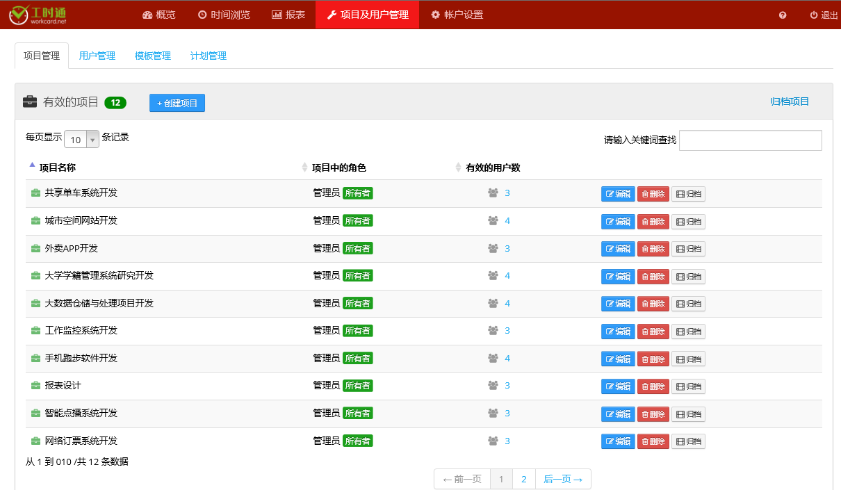Sort table by 项目名称 column

[x=57, y=168]
